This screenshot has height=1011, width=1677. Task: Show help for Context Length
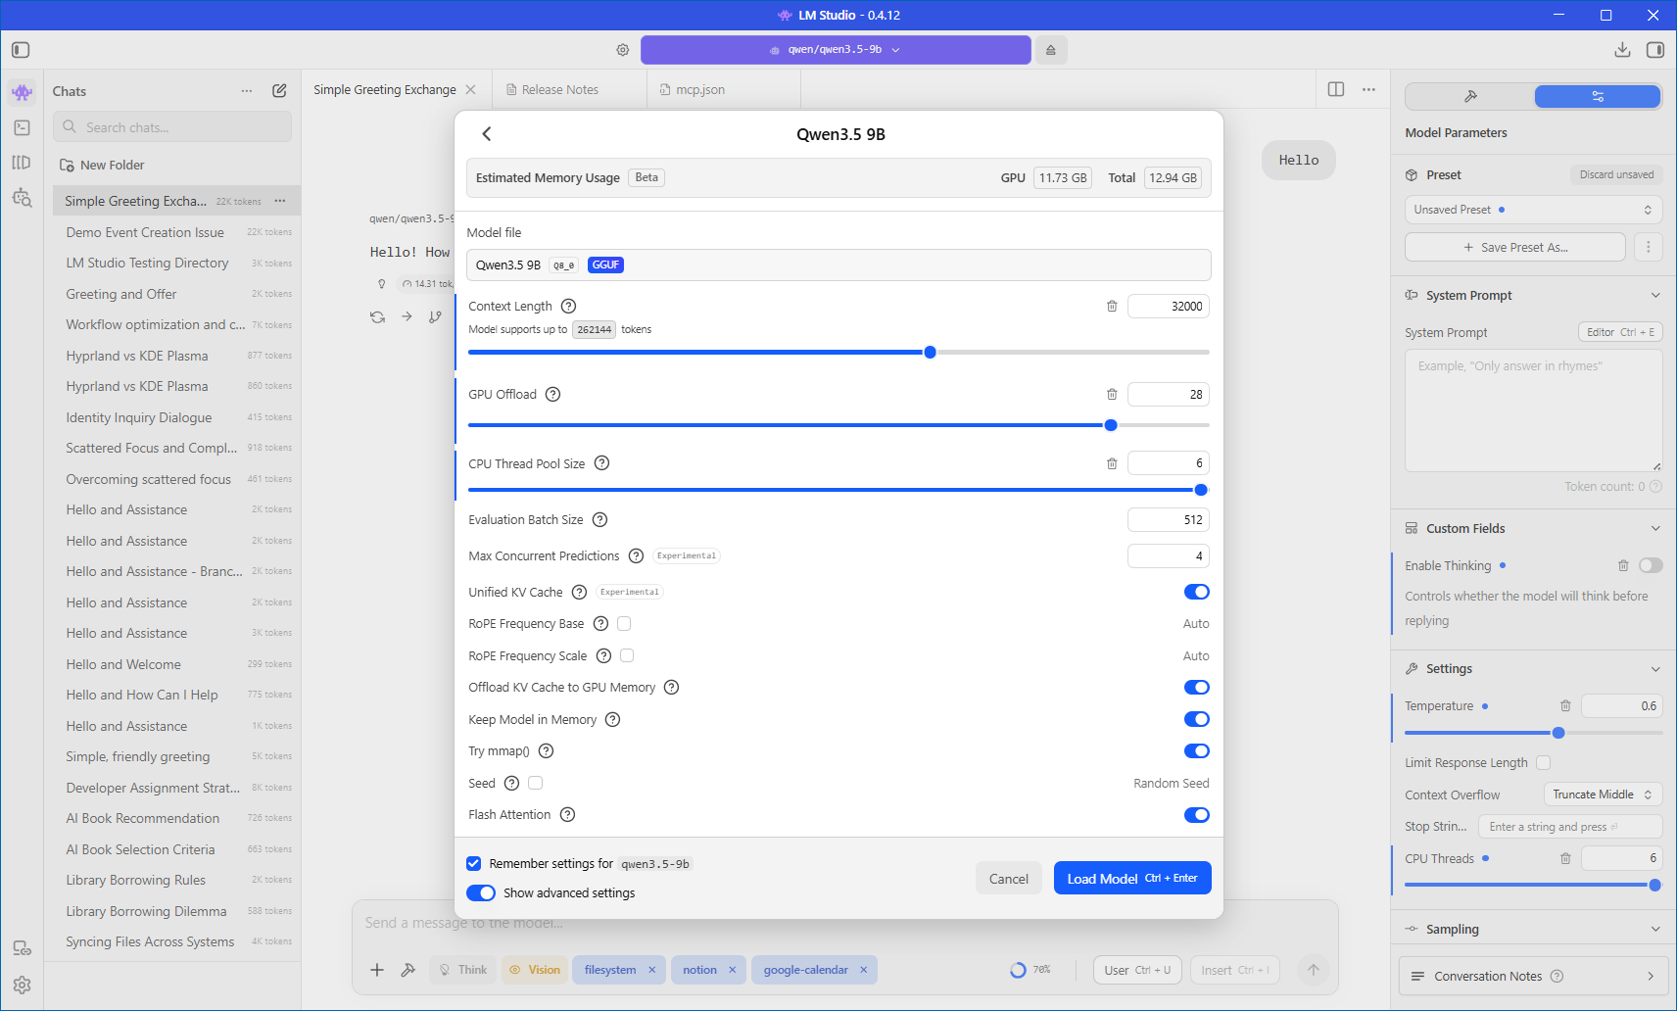(568, 307)
